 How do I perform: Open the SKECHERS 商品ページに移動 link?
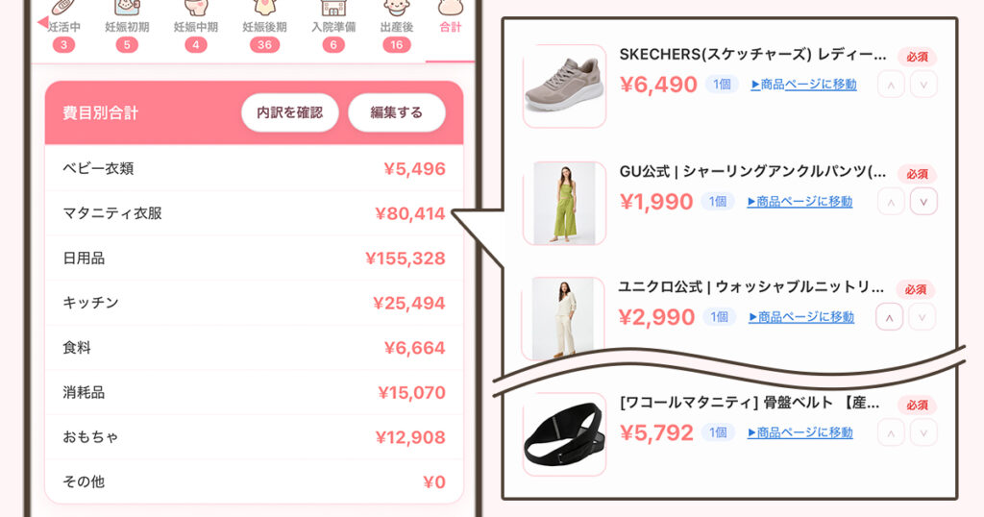[803, 84]
